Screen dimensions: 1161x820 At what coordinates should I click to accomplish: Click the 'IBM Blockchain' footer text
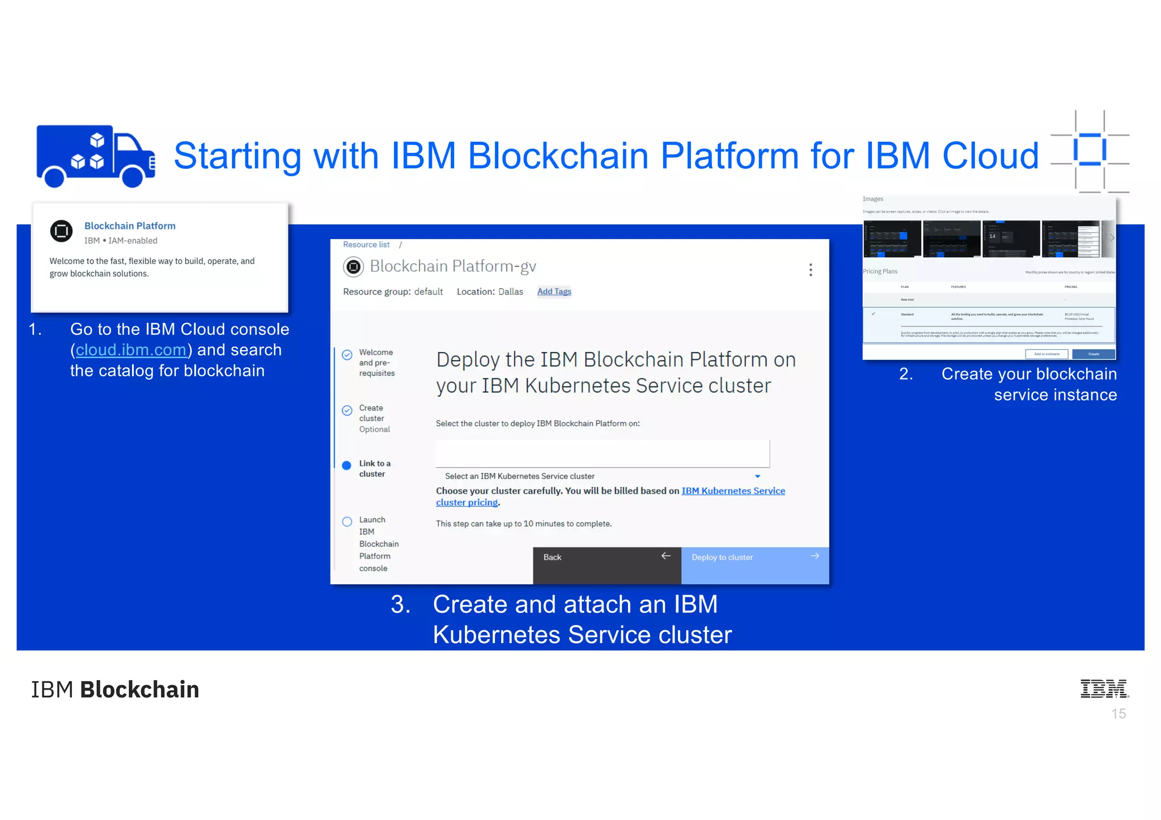coord(115,690)
